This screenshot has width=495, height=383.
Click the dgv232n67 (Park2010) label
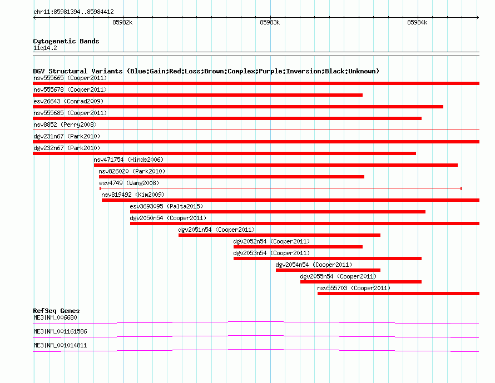[67, 148]
